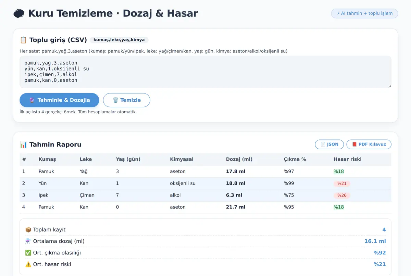Click the oksijenli su chemical cell
This screenshot has height=276, width=411.
pos(183,183)
